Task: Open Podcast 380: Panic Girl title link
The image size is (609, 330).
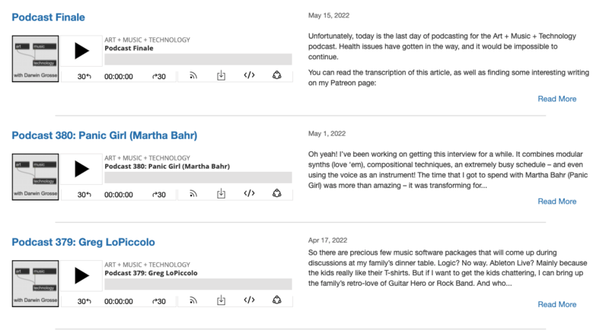Action: 104,135
